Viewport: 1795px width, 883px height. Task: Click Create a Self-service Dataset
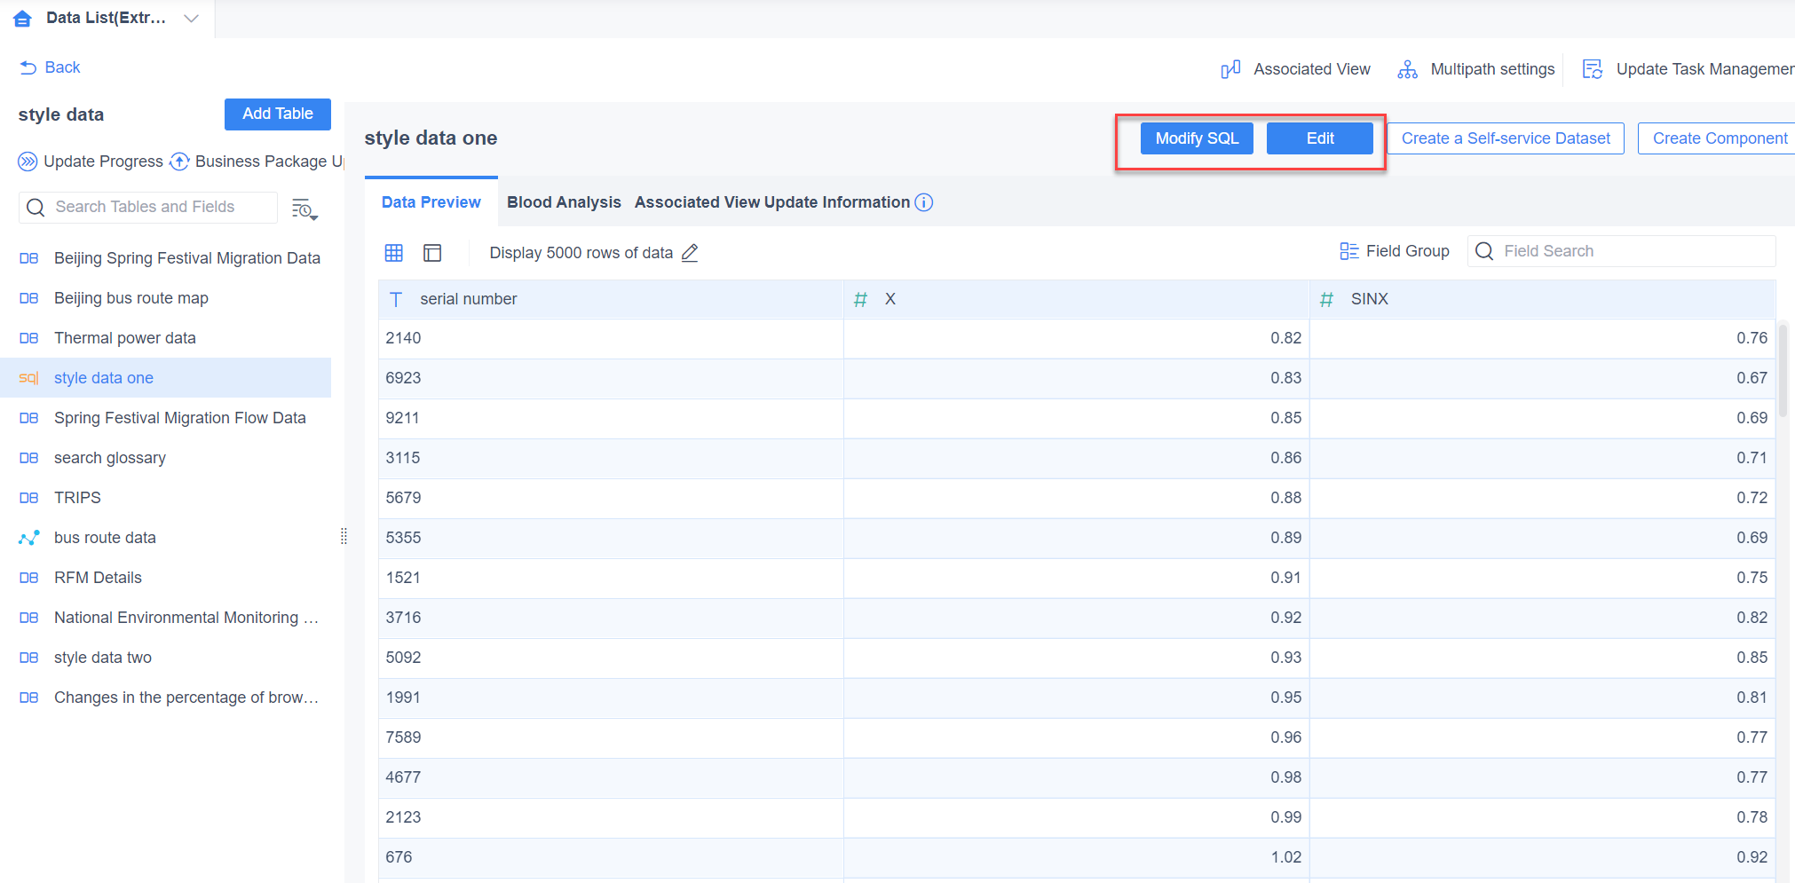pos(1506,138)
